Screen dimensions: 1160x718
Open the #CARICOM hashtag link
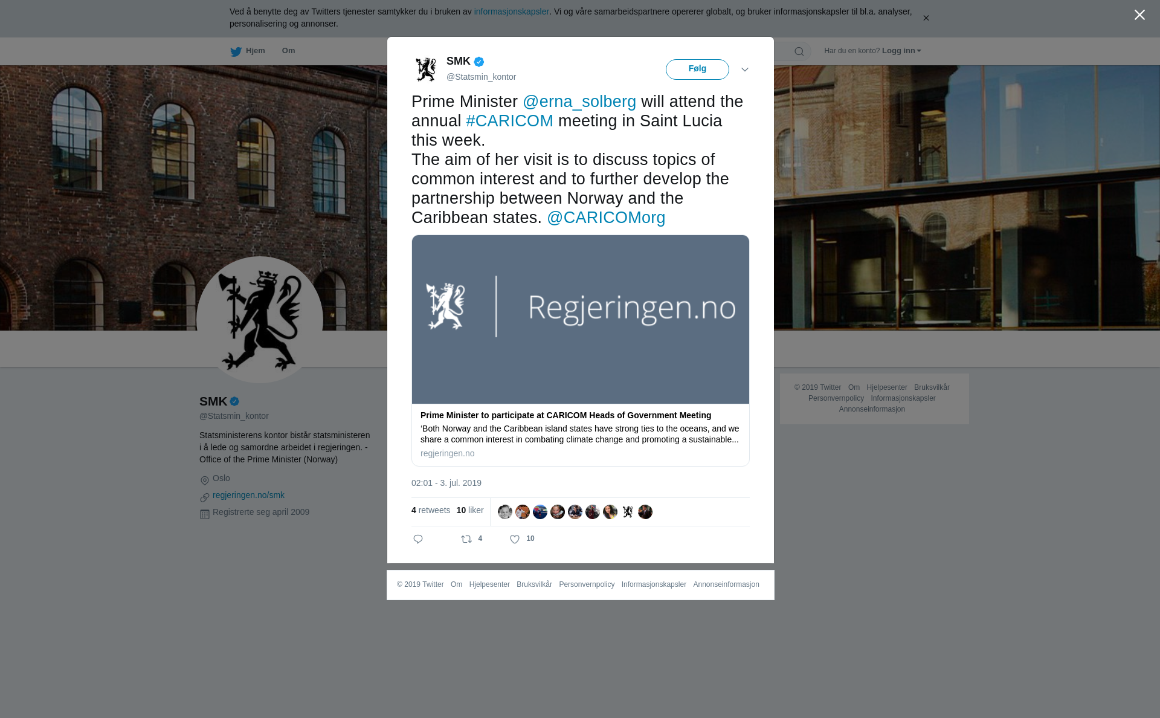pos(509,121)
